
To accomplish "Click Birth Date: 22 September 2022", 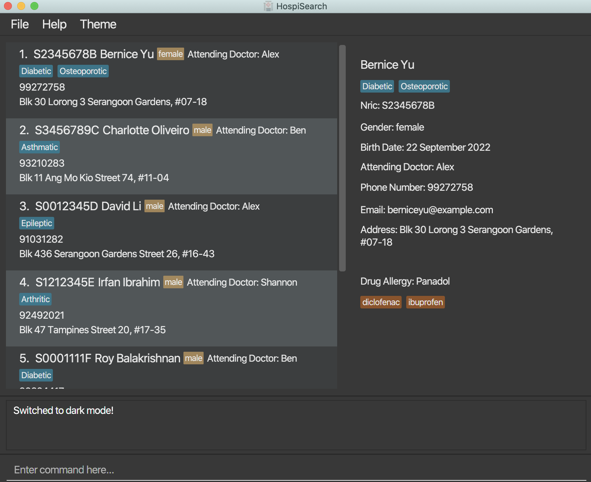I will click(x=425, y=147).
